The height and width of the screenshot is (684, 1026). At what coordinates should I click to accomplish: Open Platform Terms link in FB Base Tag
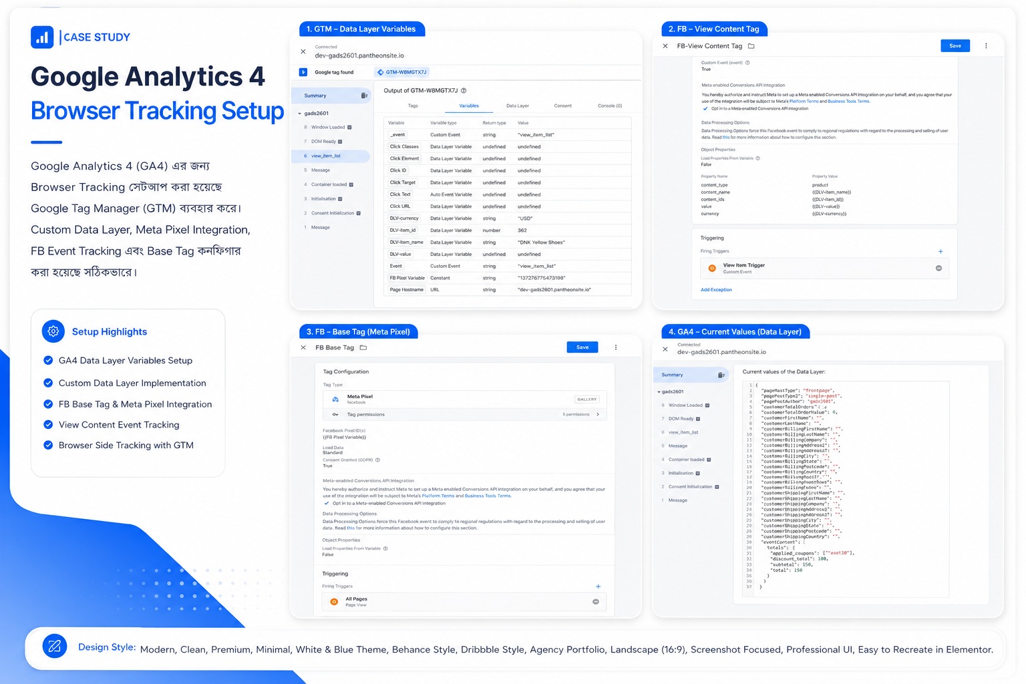[x=438, y=496]
